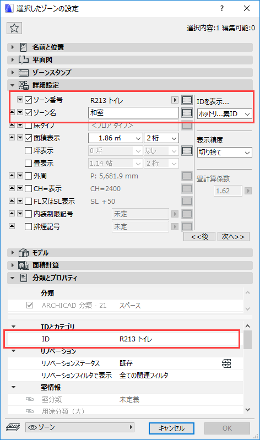Screen dimensions: 260x440
Task: Click text style icon for 外周 row
Action: click(187, 176)
